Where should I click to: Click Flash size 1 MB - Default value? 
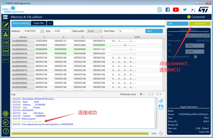(202, 128)
